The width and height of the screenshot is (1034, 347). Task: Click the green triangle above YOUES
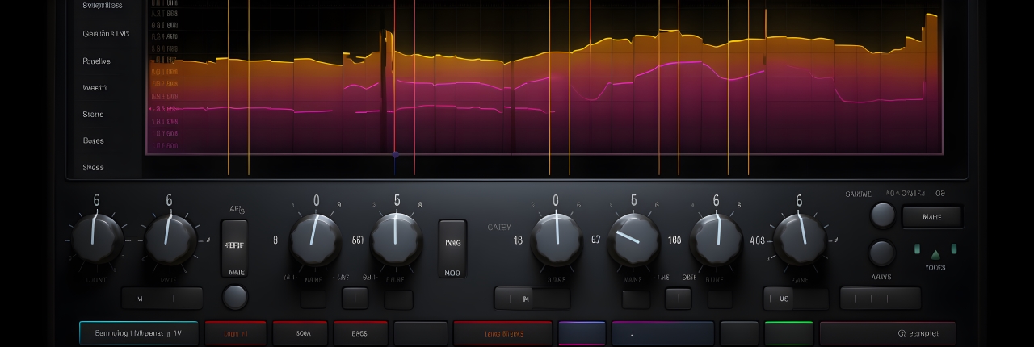(935, 253)
